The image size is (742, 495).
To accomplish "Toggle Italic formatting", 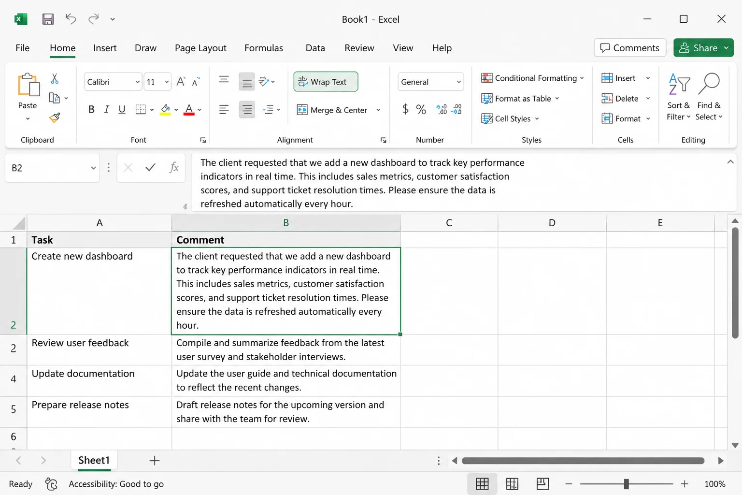I will tap(106, 110).
